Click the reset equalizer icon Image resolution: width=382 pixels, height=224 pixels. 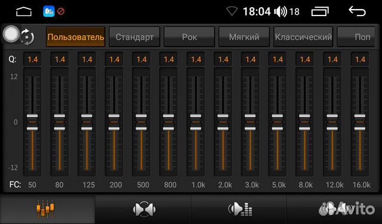point(27,37)
